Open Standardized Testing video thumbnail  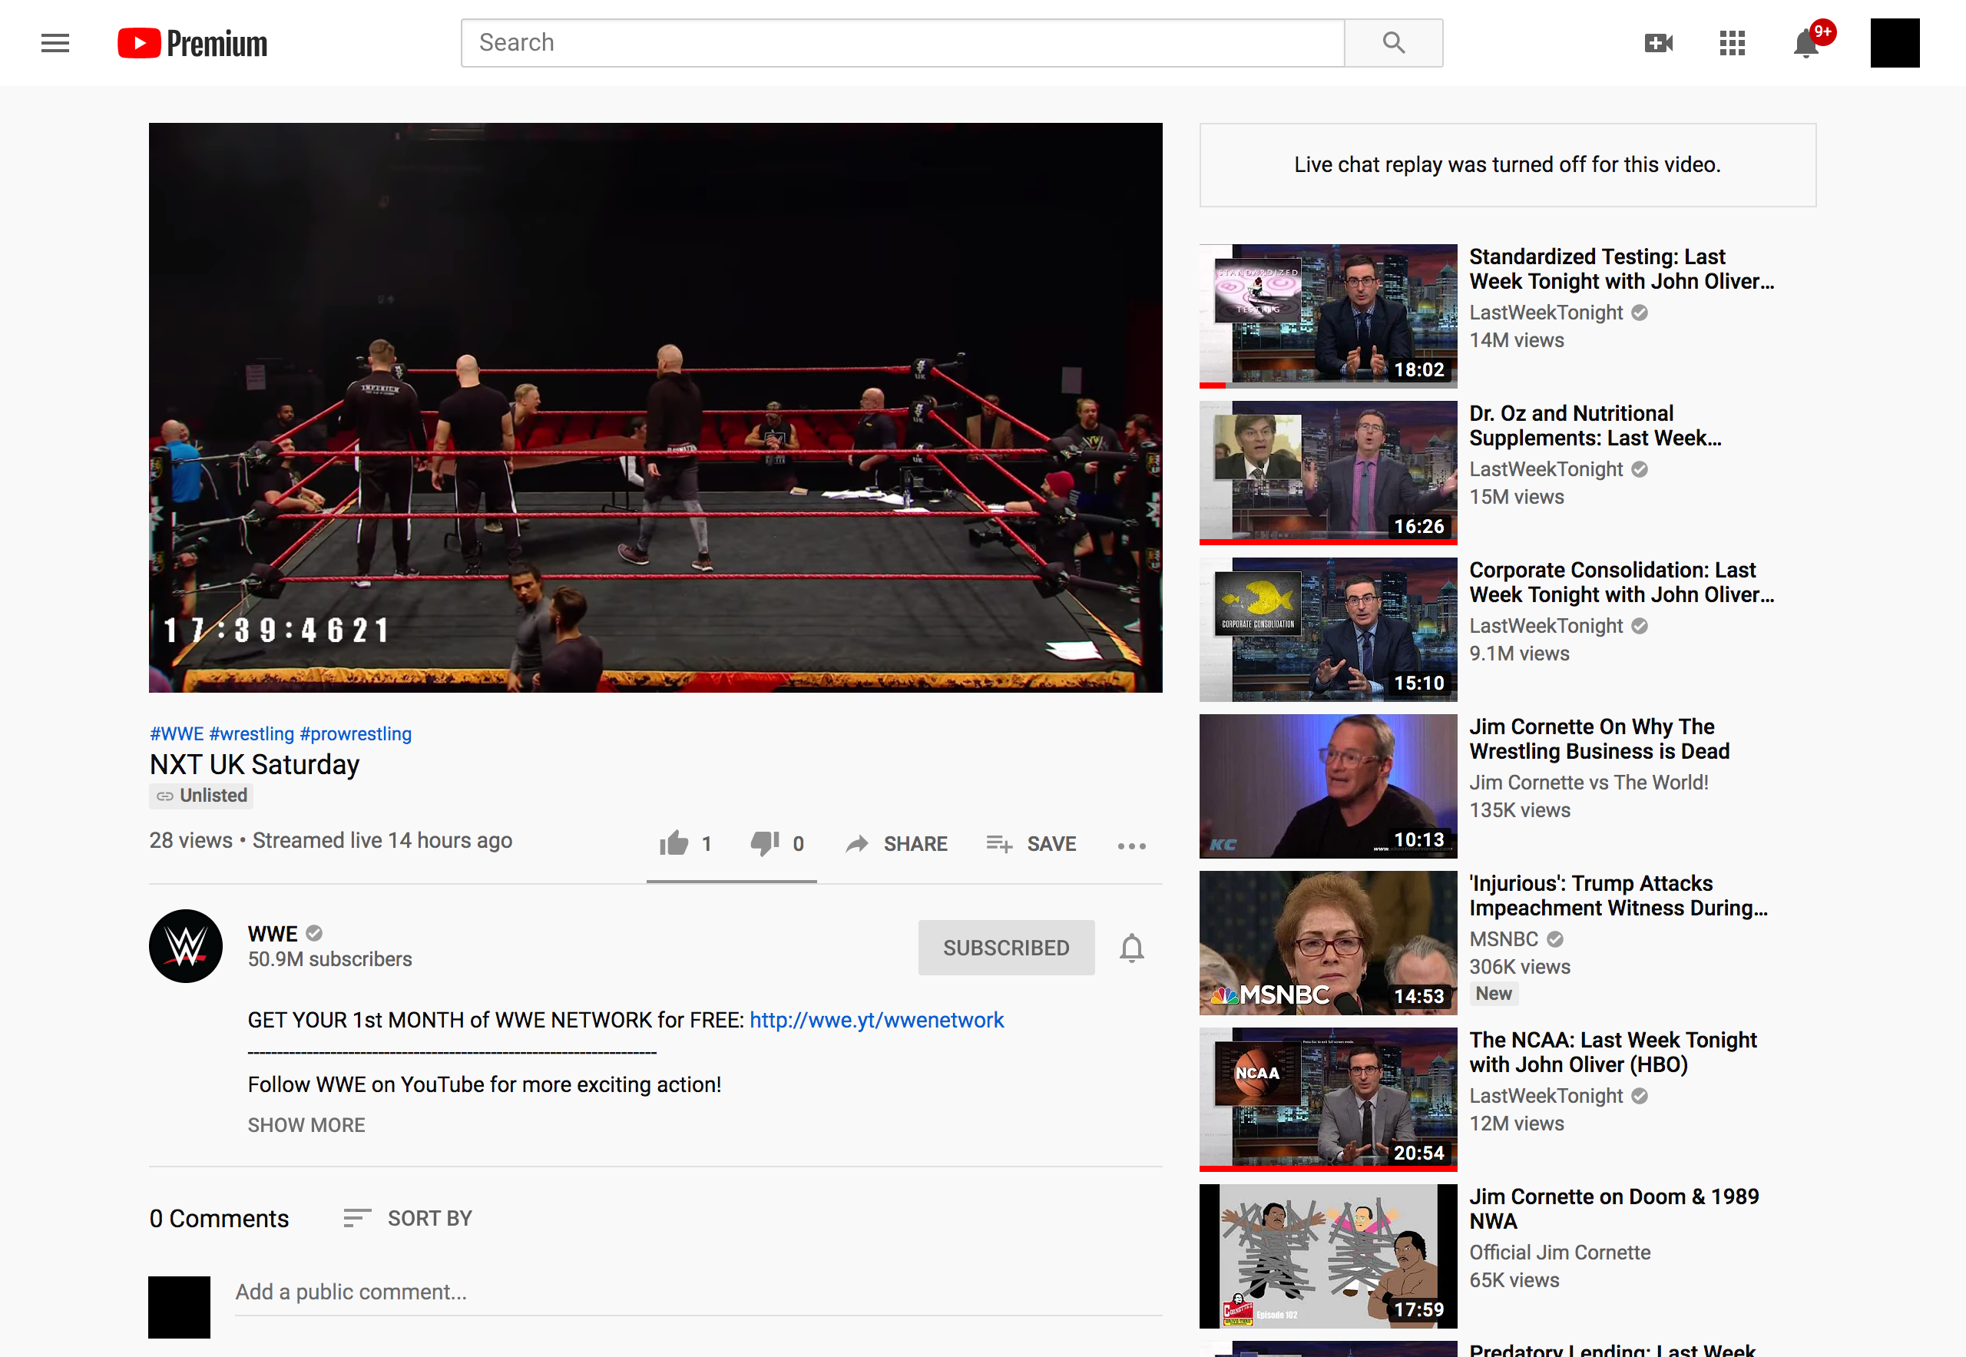pos(1327,316)
